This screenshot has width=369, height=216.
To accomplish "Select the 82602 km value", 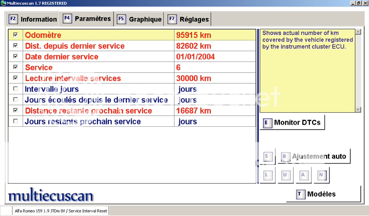I will click(x=193, y=46).
